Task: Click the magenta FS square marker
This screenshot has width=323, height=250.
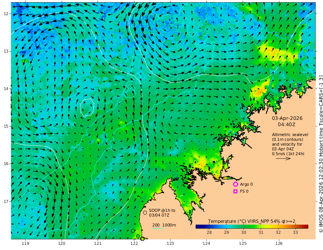Action: tap(235, 192)
